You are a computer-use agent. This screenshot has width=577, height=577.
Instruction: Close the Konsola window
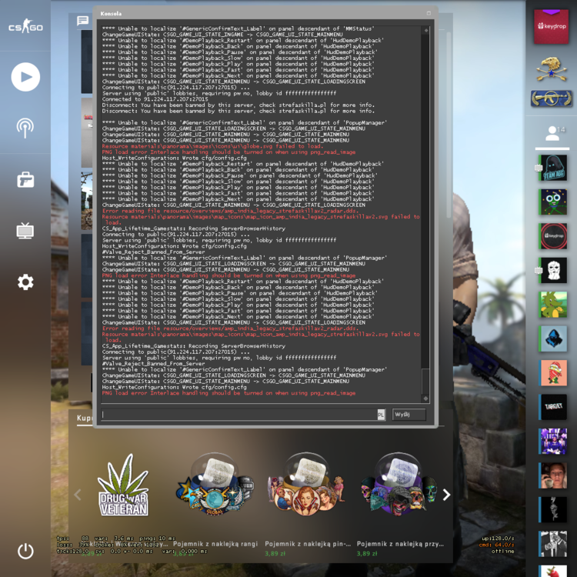pos(429,13)
